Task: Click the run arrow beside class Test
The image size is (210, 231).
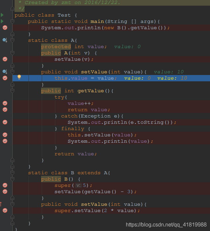Action: click(x=2, y=15)
